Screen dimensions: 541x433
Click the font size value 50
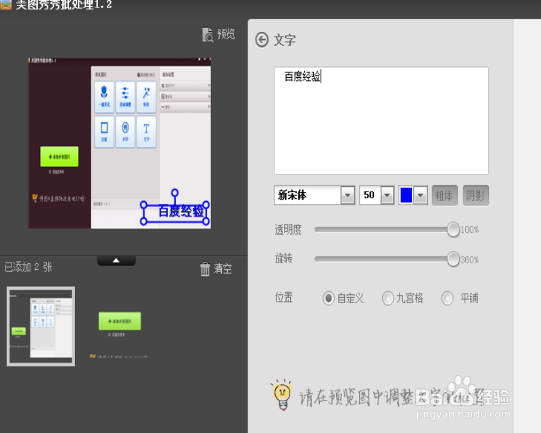coord(370,196)
